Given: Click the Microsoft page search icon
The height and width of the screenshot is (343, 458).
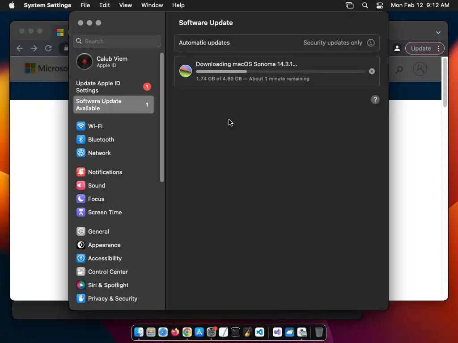Looking at the screenshot, I should (399, 69).
